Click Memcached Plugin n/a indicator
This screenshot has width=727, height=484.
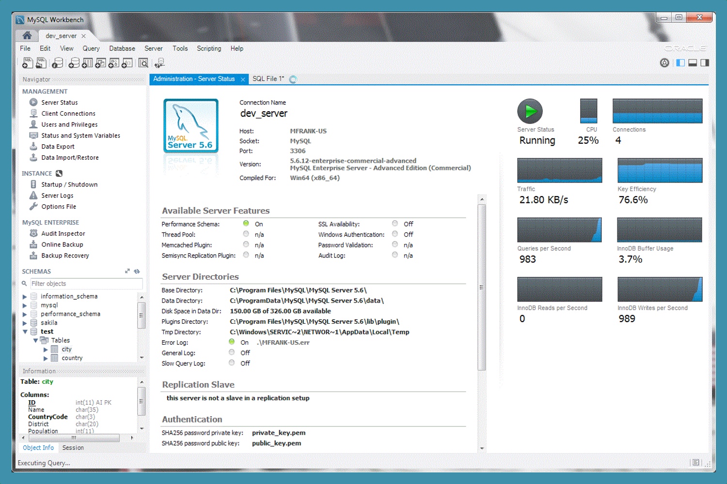point(246,245)
